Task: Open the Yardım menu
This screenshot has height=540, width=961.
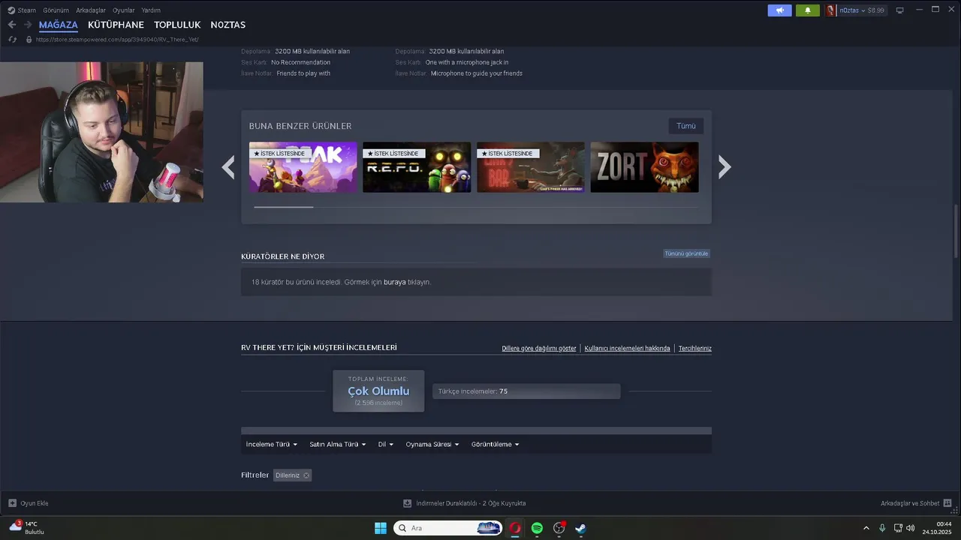Action: point(151,10)
